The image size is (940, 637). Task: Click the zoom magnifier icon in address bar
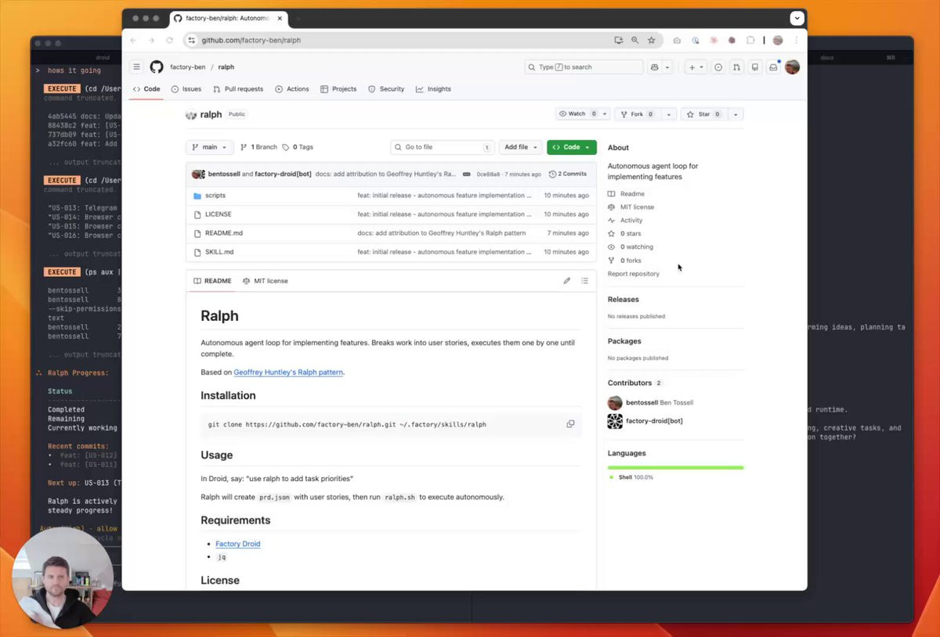point(634,40)
